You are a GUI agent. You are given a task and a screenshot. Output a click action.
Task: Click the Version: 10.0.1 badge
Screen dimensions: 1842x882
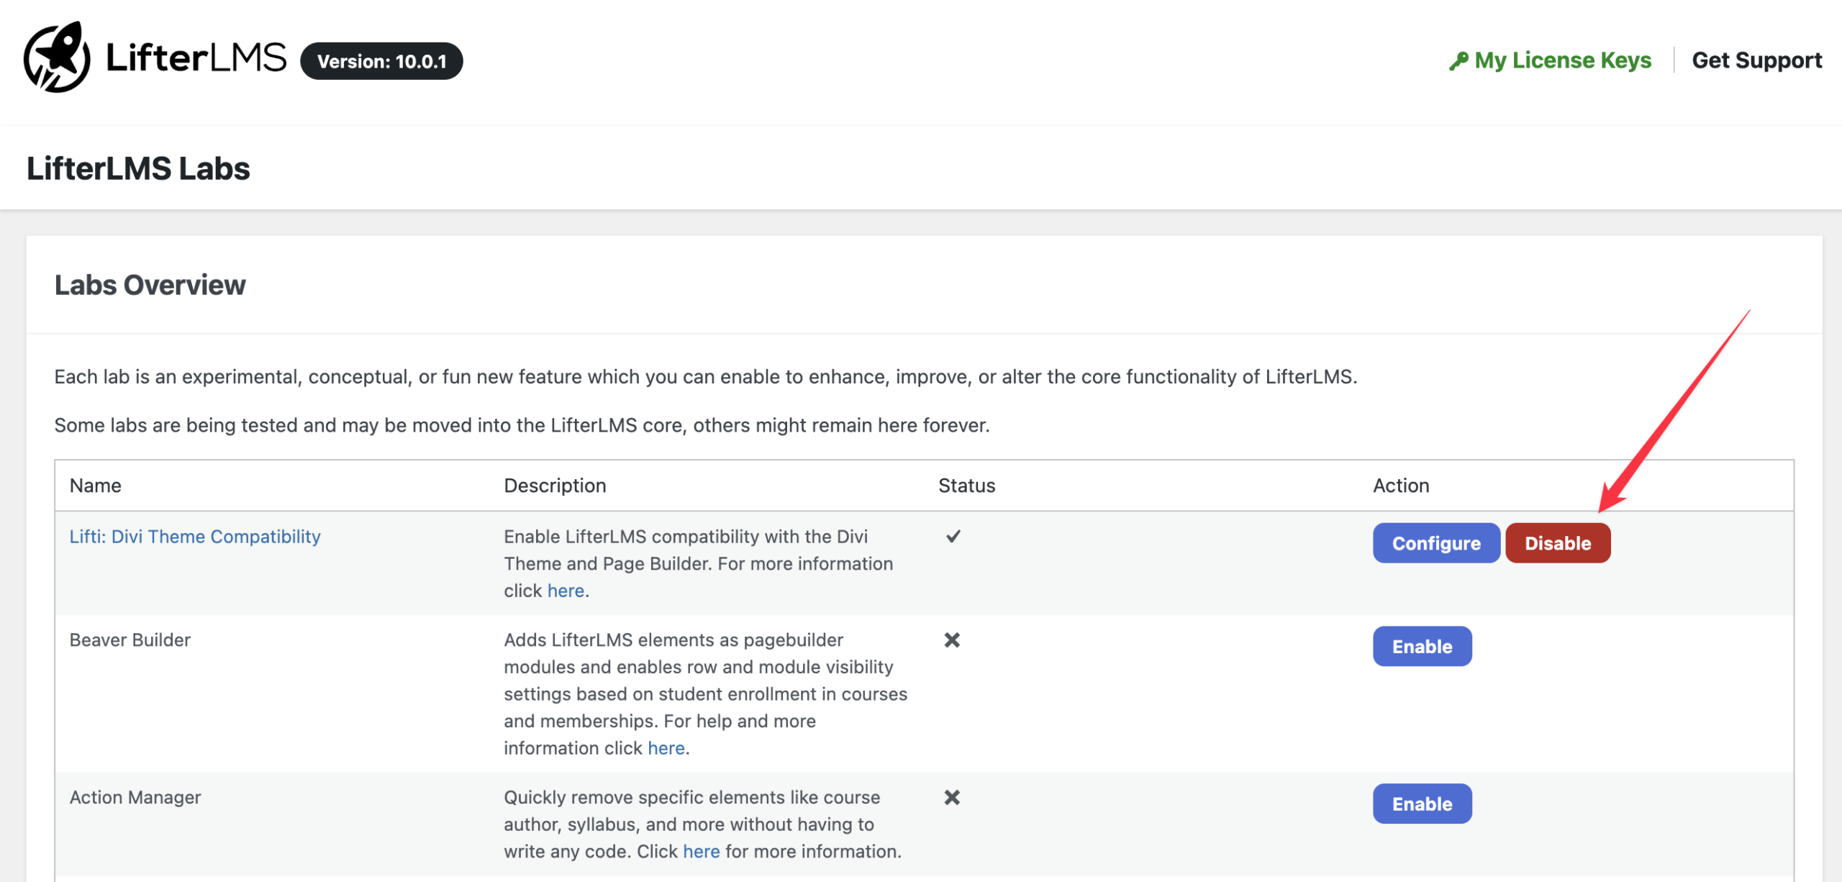[381, 61]
